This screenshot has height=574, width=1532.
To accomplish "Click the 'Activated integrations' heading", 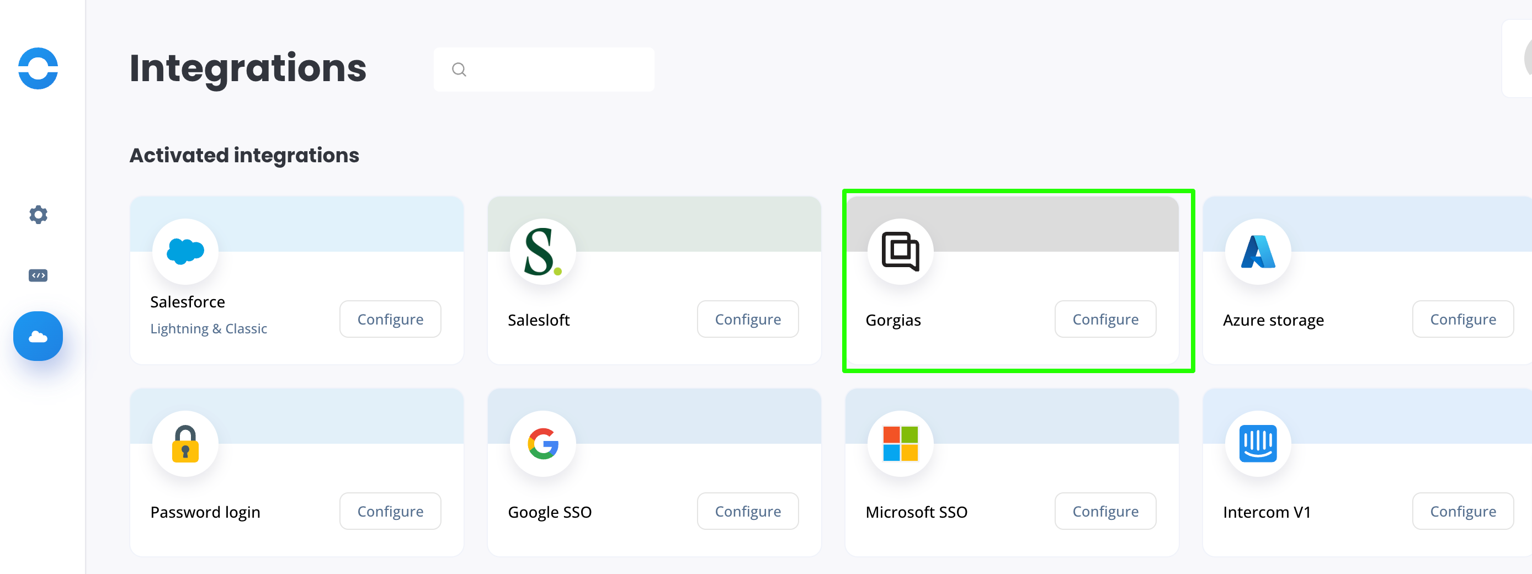I will (244, 155).
